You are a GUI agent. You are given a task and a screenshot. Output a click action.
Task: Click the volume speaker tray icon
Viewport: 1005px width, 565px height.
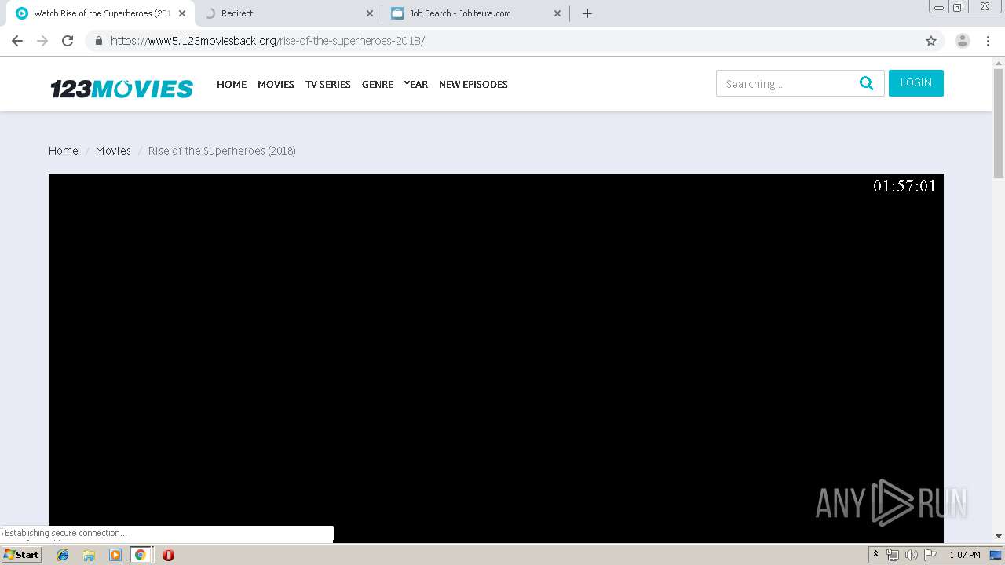[x=911, y=555]
